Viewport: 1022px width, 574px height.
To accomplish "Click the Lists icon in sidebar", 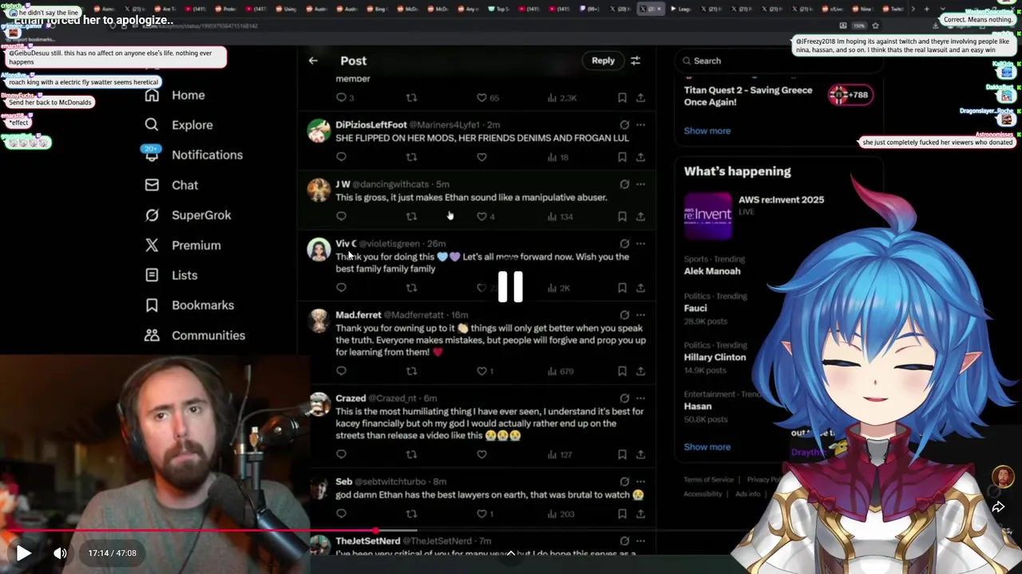I will tap(152, 275).
